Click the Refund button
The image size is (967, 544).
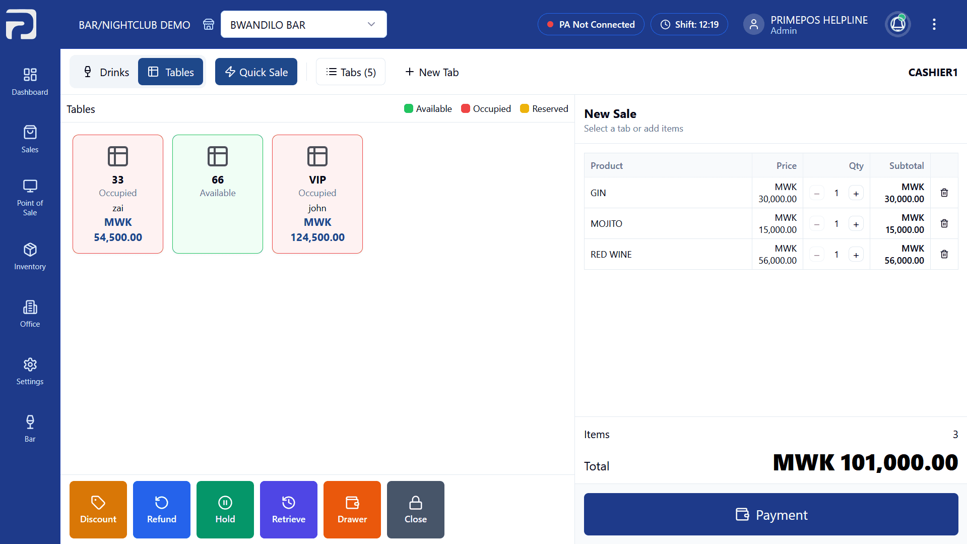[162, 509]
